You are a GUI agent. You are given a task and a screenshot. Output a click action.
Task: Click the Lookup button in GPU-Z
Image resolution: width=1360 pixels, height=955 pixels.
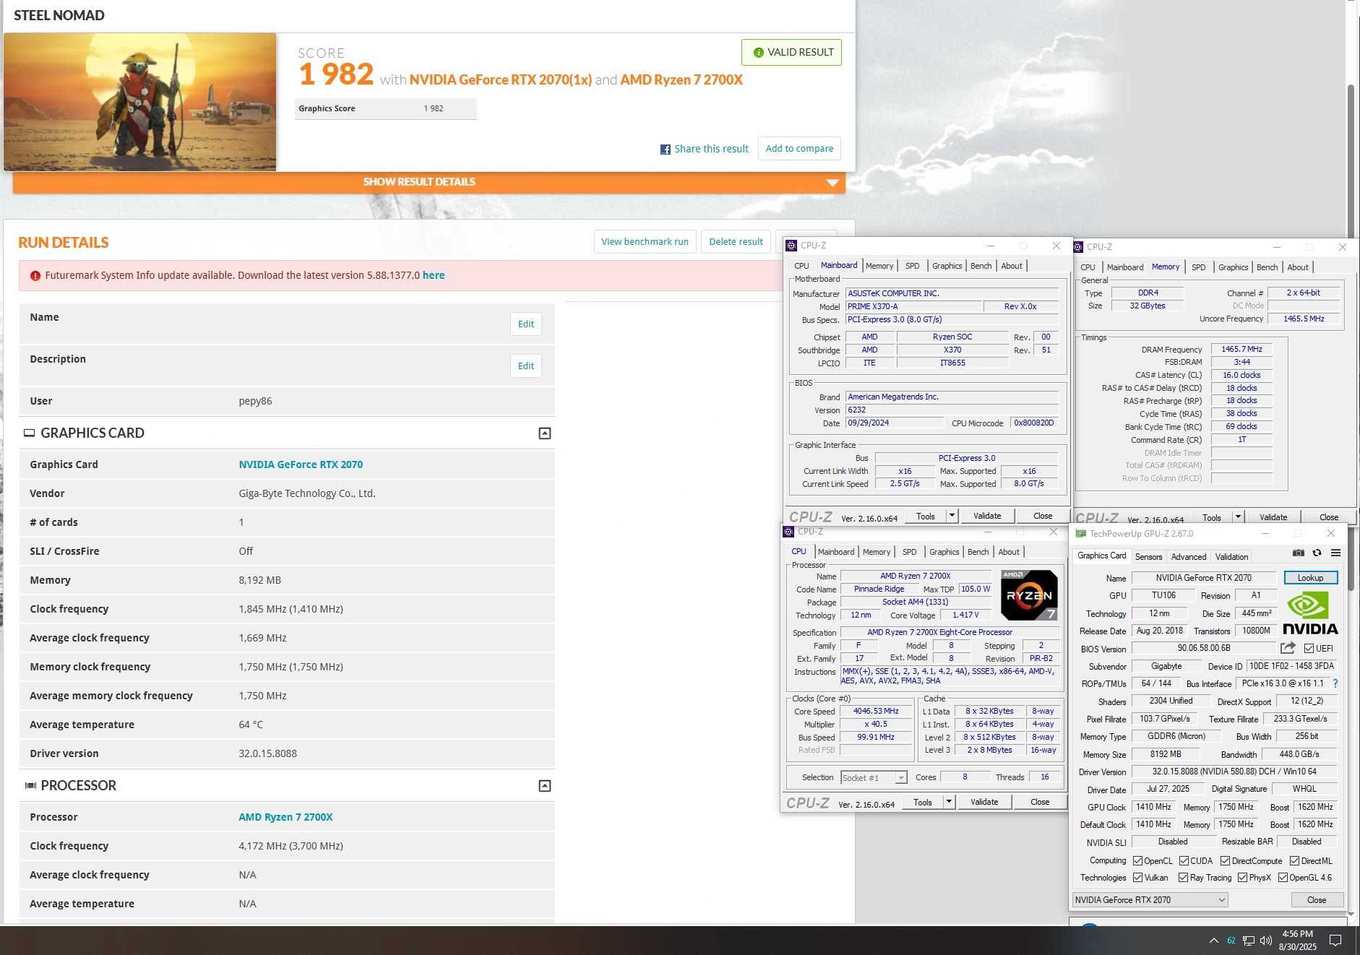coord(1310,578)
